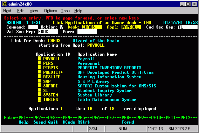
Task: Maximize the admin24x80 window
Action: [188, 4]
